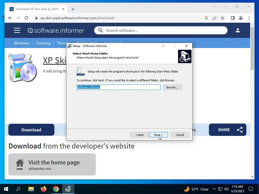This screenshot has height=194, width=259.
Task: Launch Firefox from the taskbar
Action: [44, 189]
